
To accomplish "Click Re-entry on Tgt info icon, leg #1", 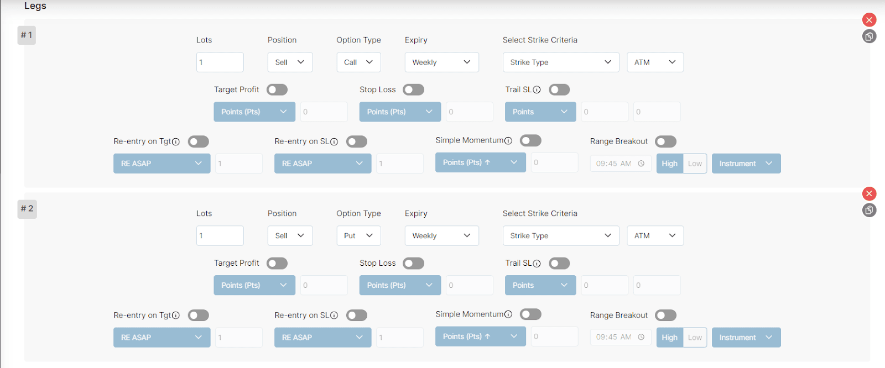I will click(176, 141).
